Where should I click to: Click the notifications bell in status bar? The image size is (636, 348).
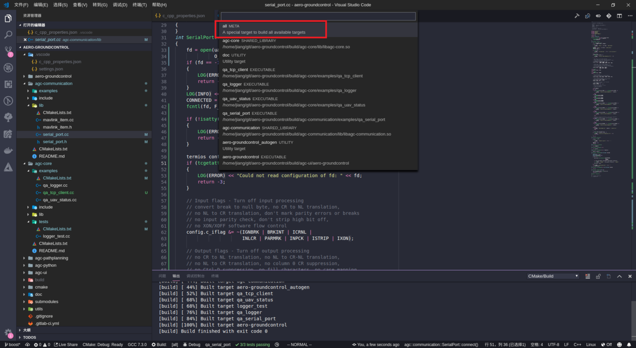coord(629,345)
